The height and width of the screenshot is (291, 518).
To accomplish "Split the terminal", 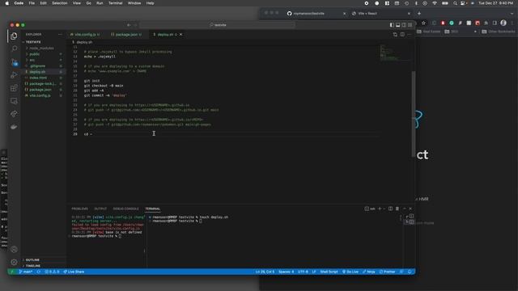I will click(x=390, y=209).
